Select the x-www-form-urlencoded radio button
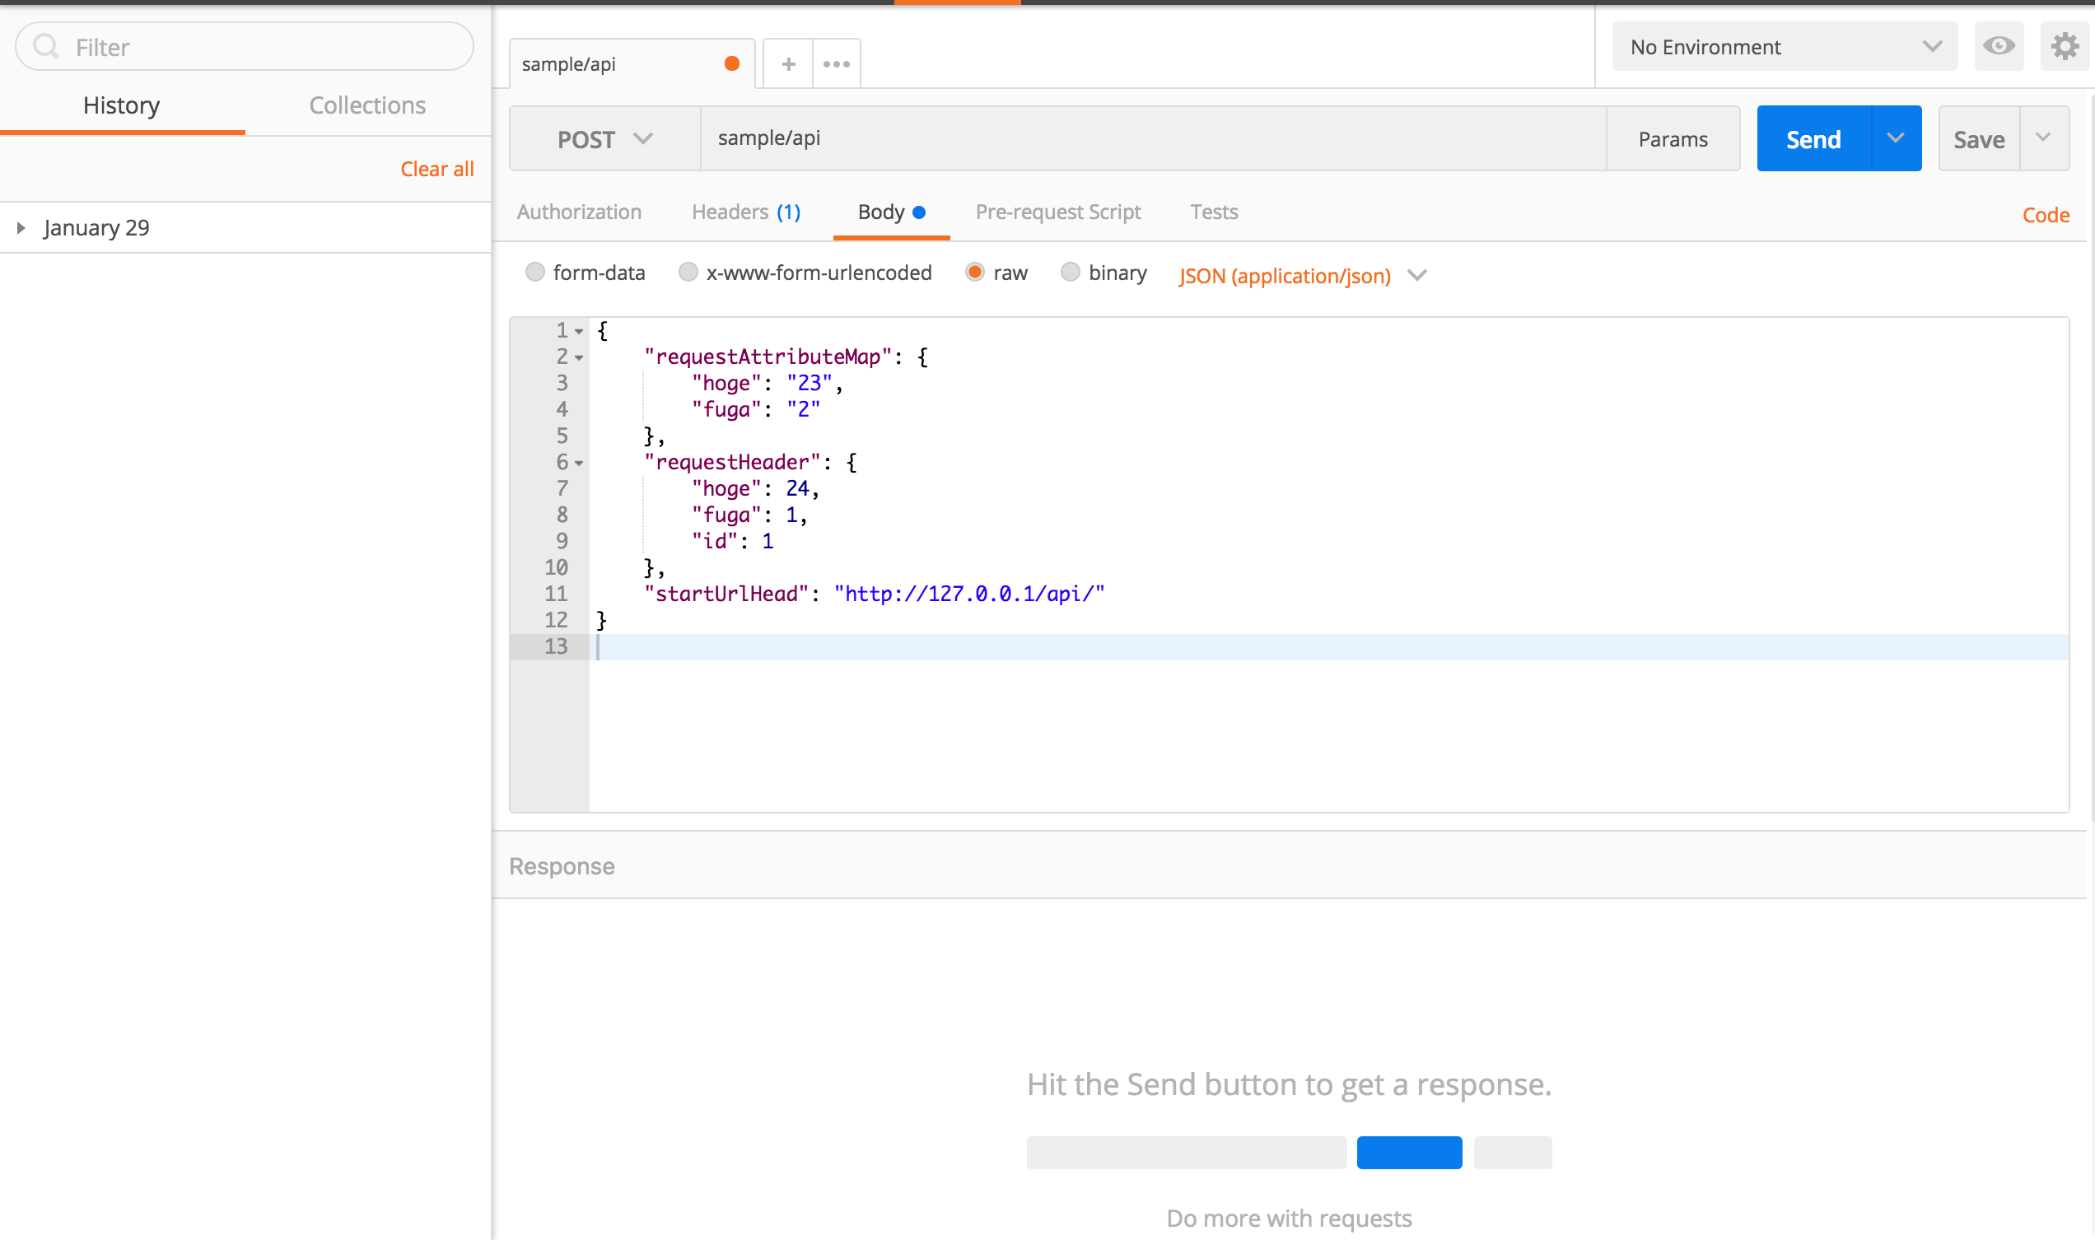The image size is (2095, 1240). pos(688,273)
